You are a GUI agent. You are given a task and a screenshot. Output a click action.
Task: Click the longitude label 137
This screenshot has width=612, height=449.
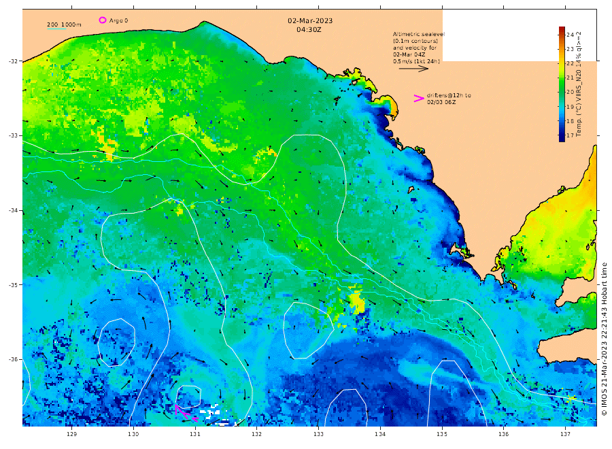pyautogui.click(x=565, y=434)
